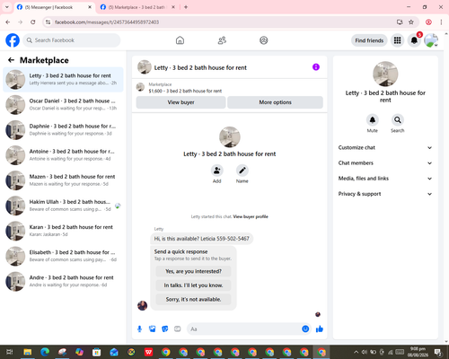449x359 pixels.
Task: Open the Windows Task View button
Action: (10, 352)
